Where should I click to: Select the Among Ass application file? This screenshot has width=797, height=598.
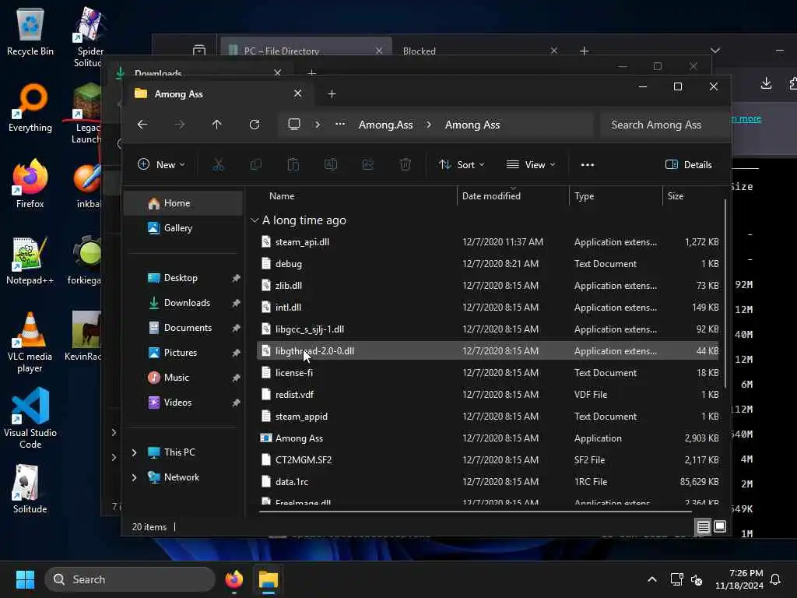tap(489, 438)
